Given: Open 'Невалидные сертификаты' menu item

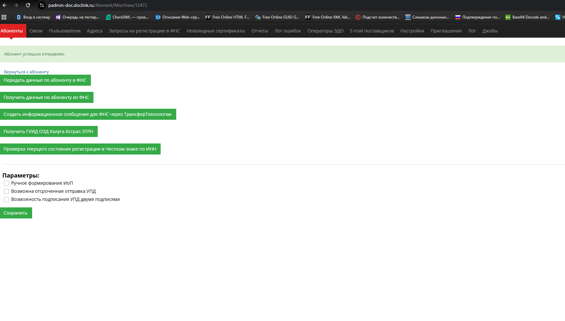Looking at the screenshot, I should [x=215, y=31].
